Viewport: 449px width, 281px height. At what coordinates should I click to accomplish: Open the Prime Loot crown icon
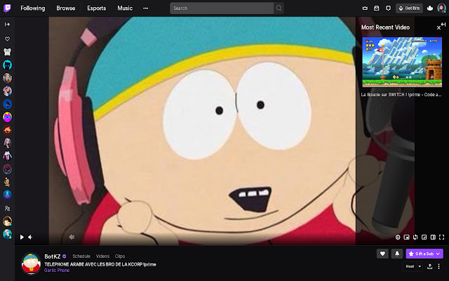tap(365, 8)
